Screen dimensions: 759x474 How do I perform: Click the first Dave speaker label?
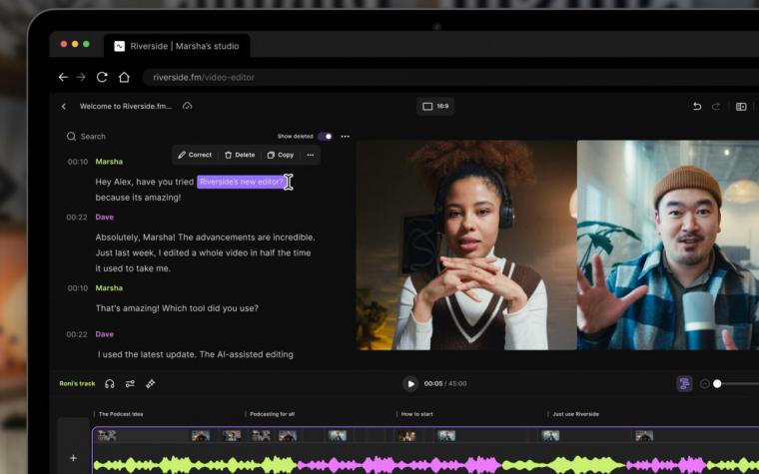click(105, 218)
